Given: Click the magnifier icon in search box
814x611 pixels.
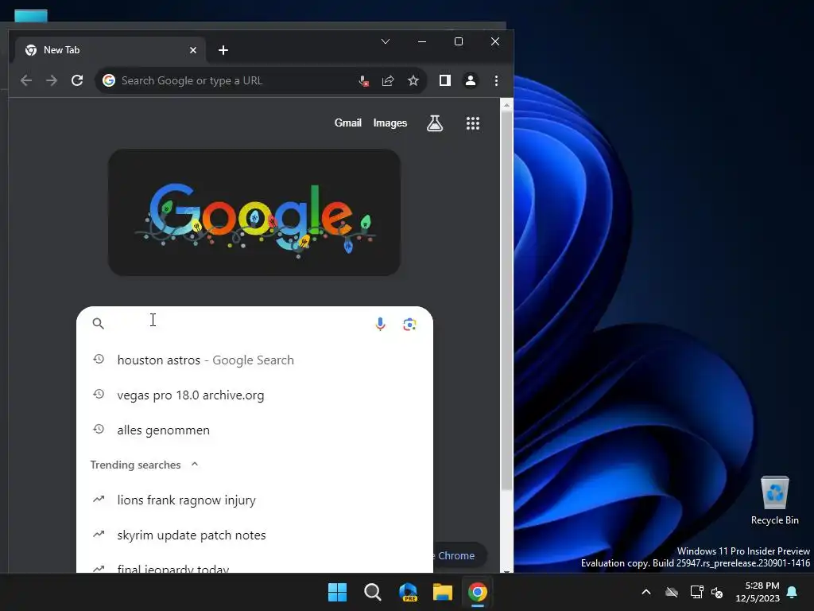Looking at the screenshot, I should [98, 324].
